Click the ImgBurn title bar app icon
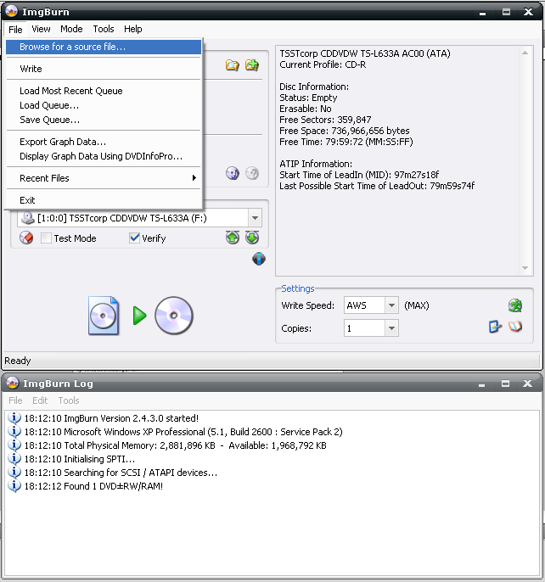 pos(12,12)
